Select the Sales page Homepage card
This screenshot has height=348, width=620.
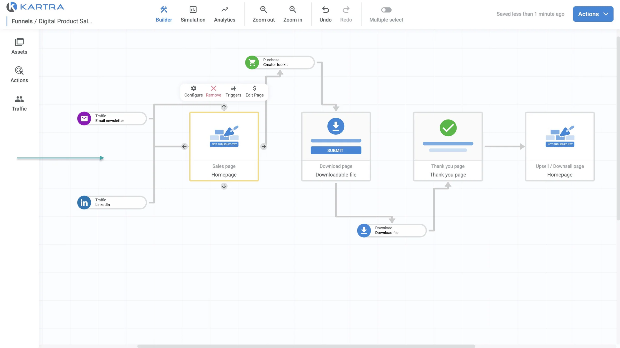[224, 146]
